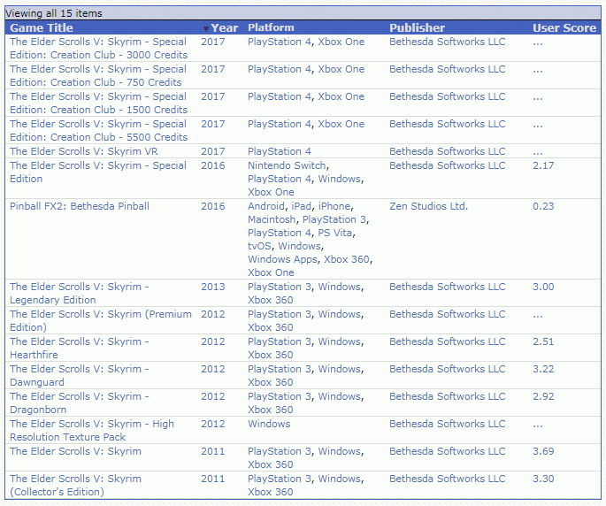The width and height of the screenshot is (606, 506).
Task: Open Skyrim High Resolution Texture Pack link
Action: [x=92, y=431]
